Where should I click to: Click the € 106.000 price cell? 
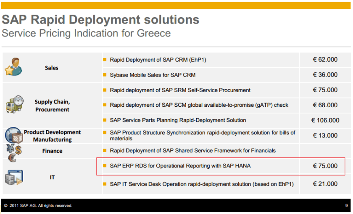click(325, 120)
